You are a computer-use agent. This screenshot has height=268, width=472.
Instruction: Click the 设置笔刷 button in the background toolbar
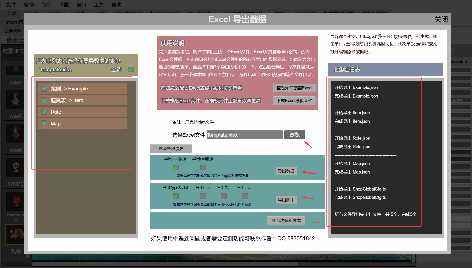point(13,31)
